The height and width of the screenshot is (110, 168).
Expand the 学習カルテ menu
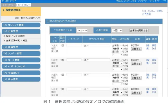tap(21, 73)
